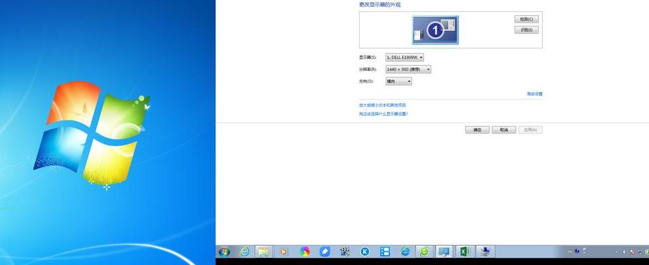Launch the movie clapperboard taskbar icon
The image size is (649, 265).
tap(345, 251)
